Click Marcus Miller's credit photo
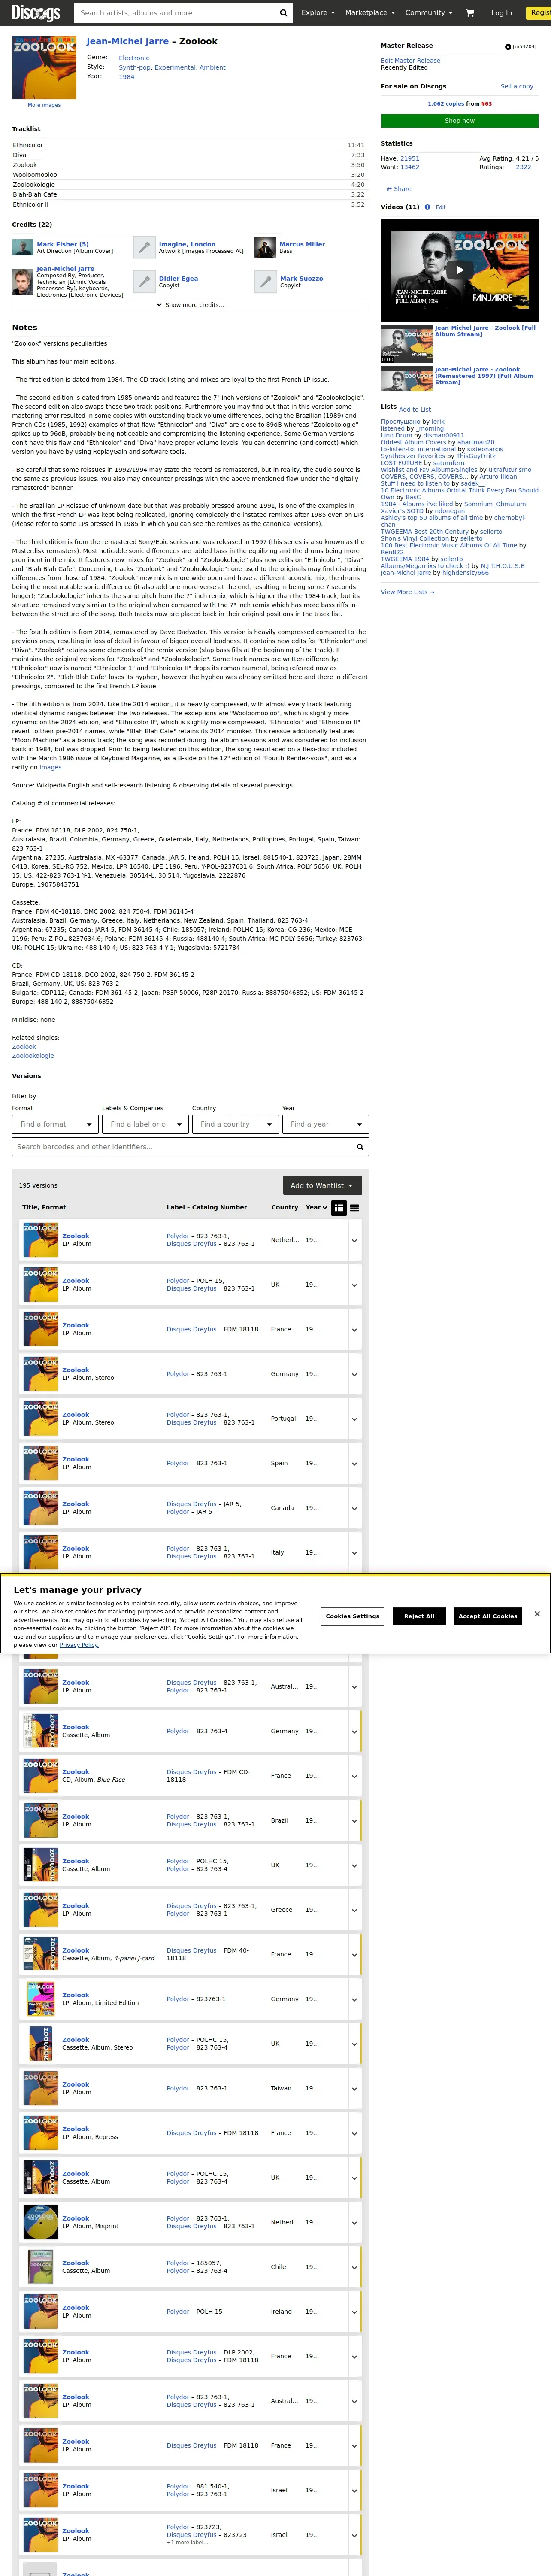 pos(265,247)
